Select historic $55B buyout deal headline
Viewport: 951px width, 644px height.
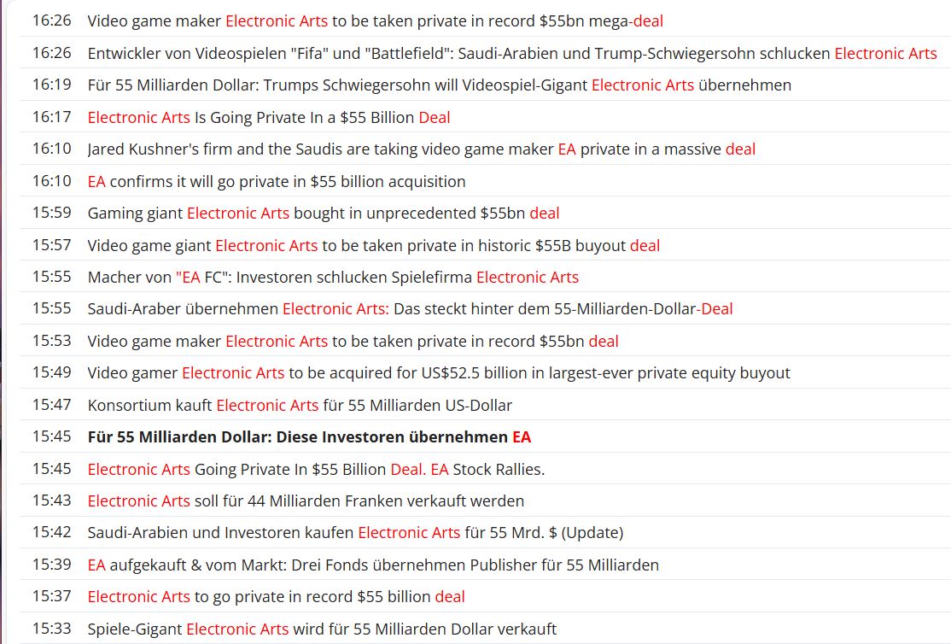point(374,245)
